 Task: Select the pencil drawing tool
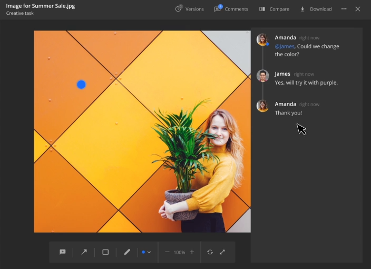click(127, 252)
